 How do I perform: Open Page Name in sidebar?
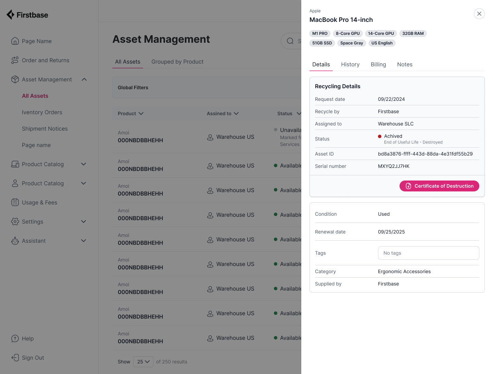[37, 41]
